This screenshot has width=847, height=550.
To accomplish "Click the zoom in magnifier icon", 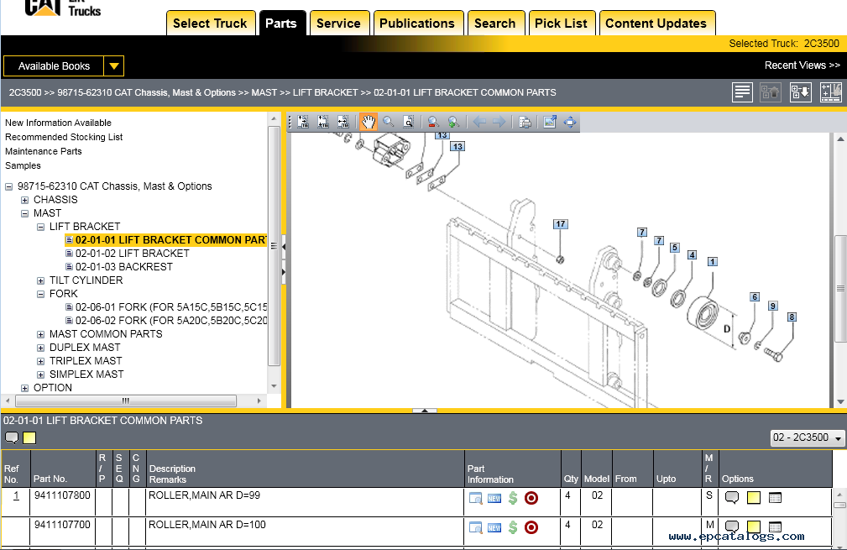I will 454,122.
